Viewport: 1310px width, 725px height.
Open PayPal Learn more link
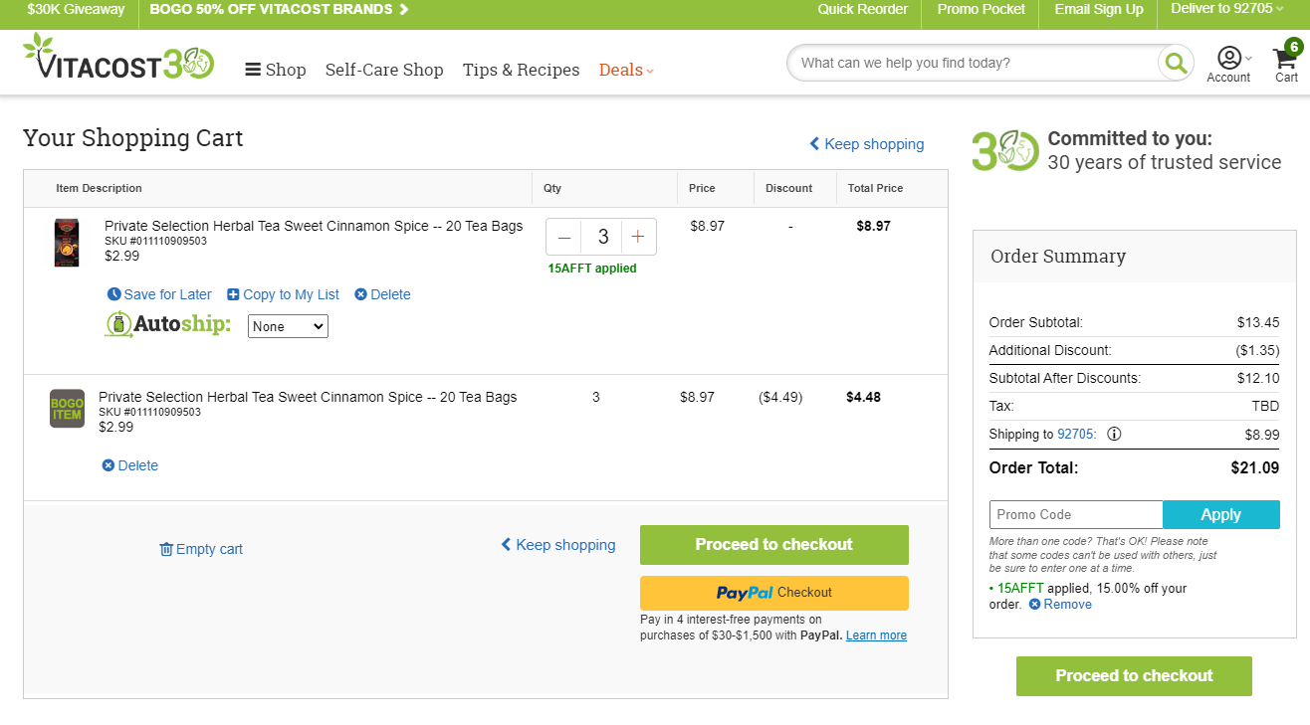tap(876, 635)
